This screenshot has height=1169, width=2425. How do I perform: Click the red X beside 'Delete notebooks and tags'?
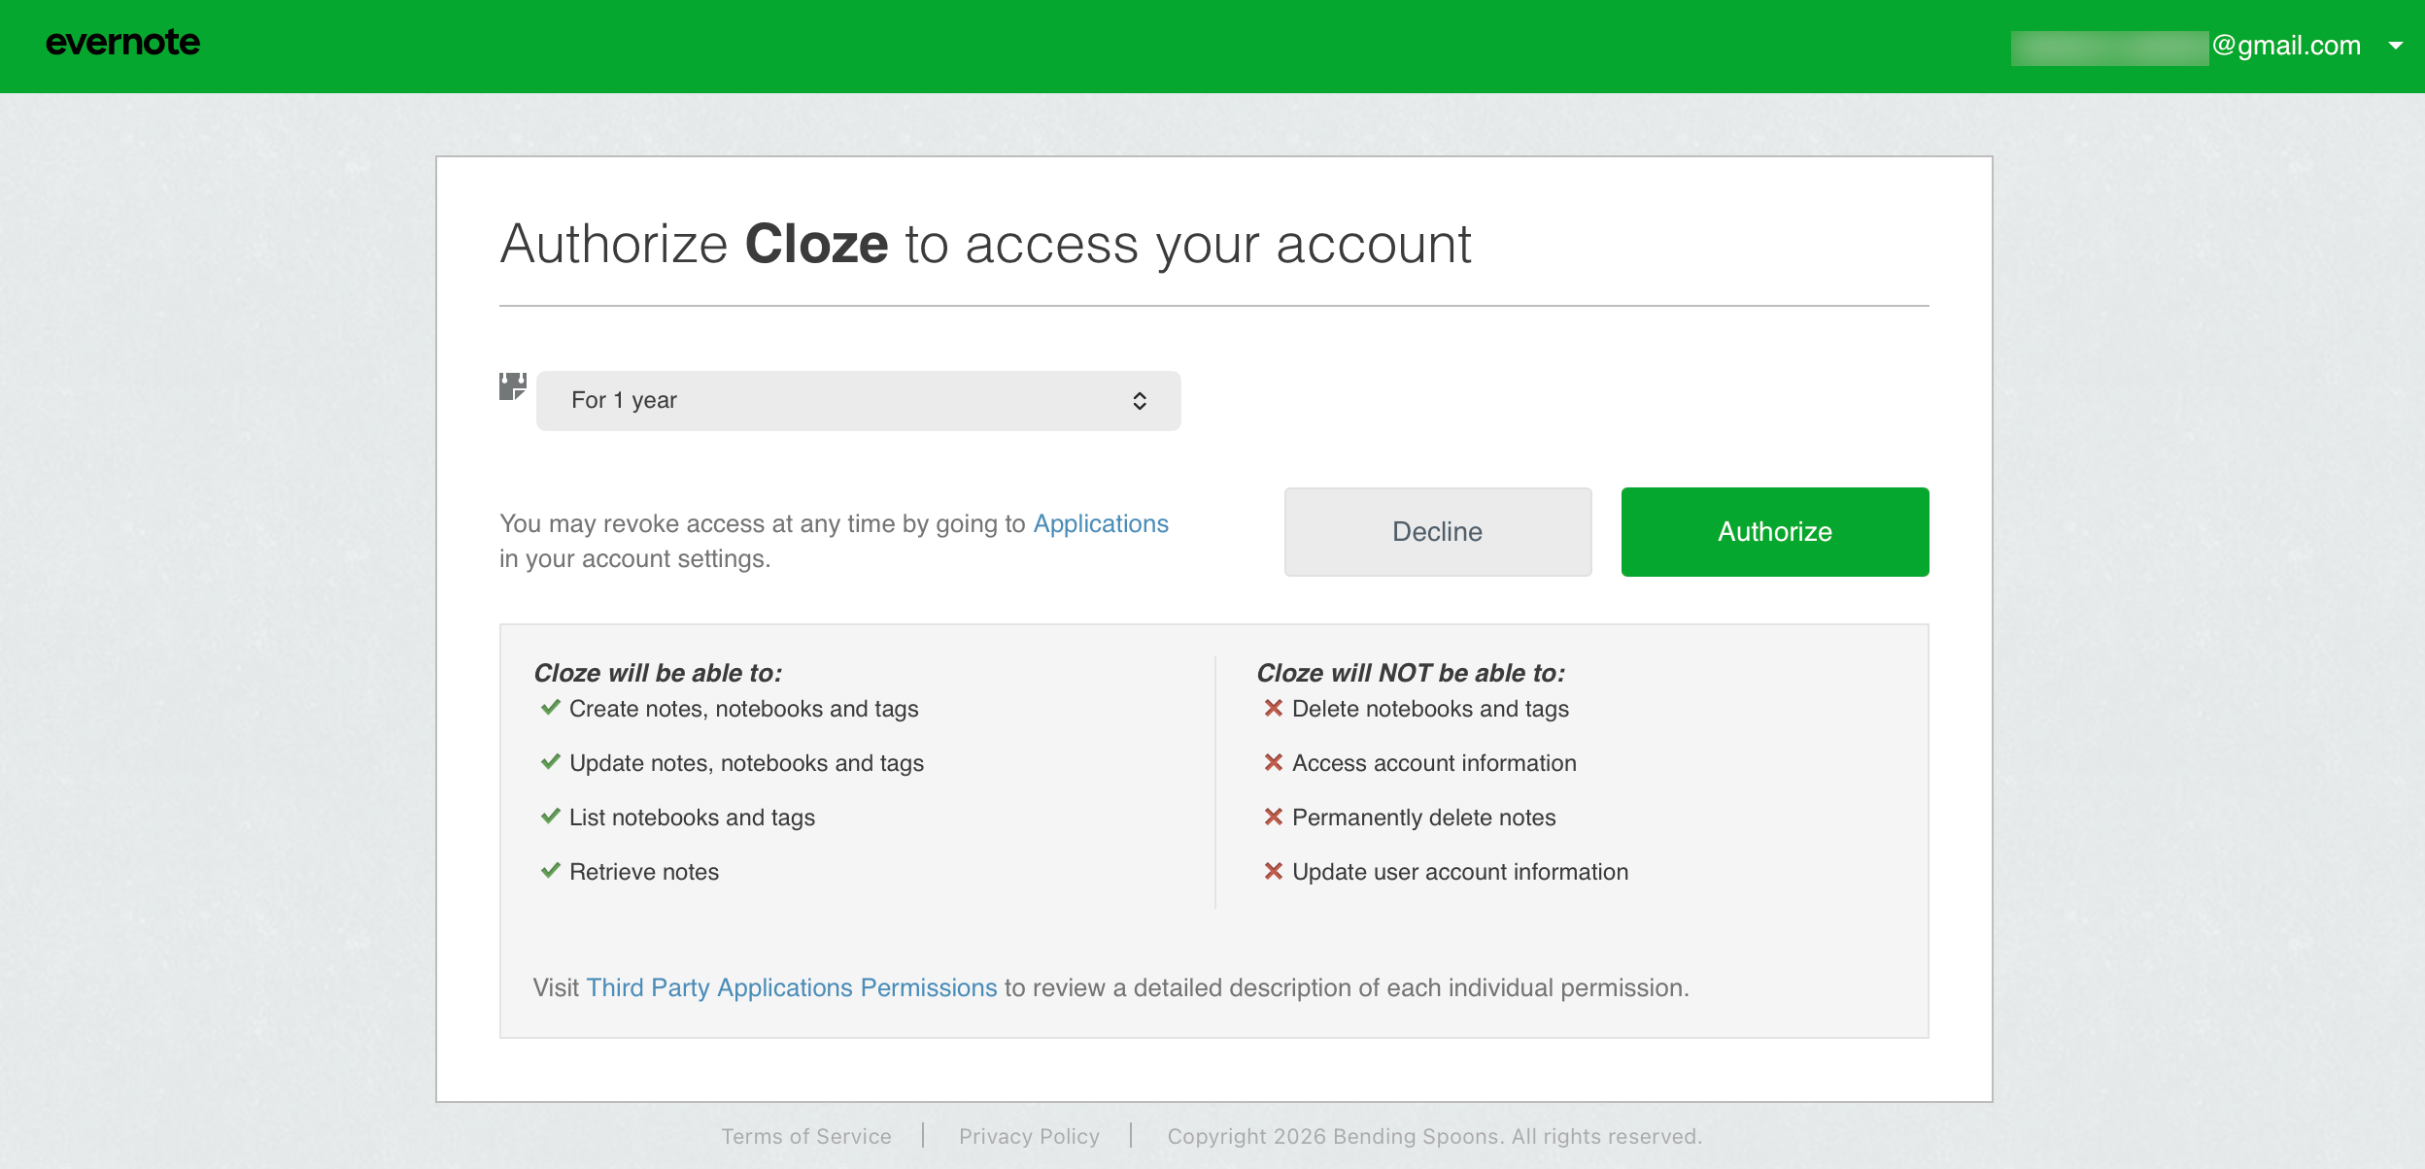pos(1274,708)
